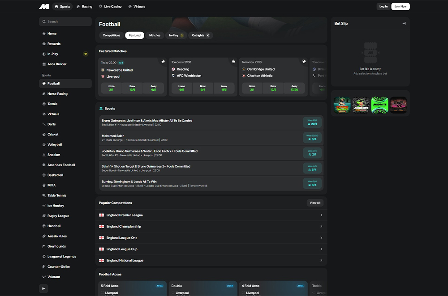Select Liverpool radio in 5 Fold Acca card
This screenshot has height=296, width=448.
coord(103,293)
